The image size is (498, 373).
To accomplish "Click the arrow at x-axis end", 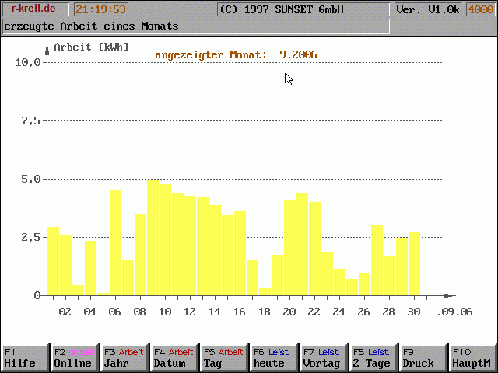I will pos(448,295).
